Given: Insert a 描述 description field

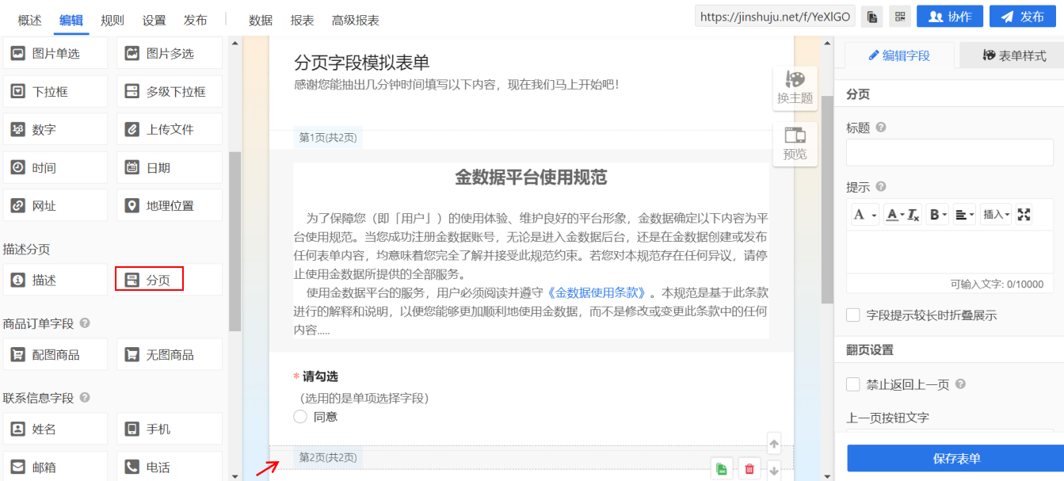Looking at the screenshot, I should [55, 281].
